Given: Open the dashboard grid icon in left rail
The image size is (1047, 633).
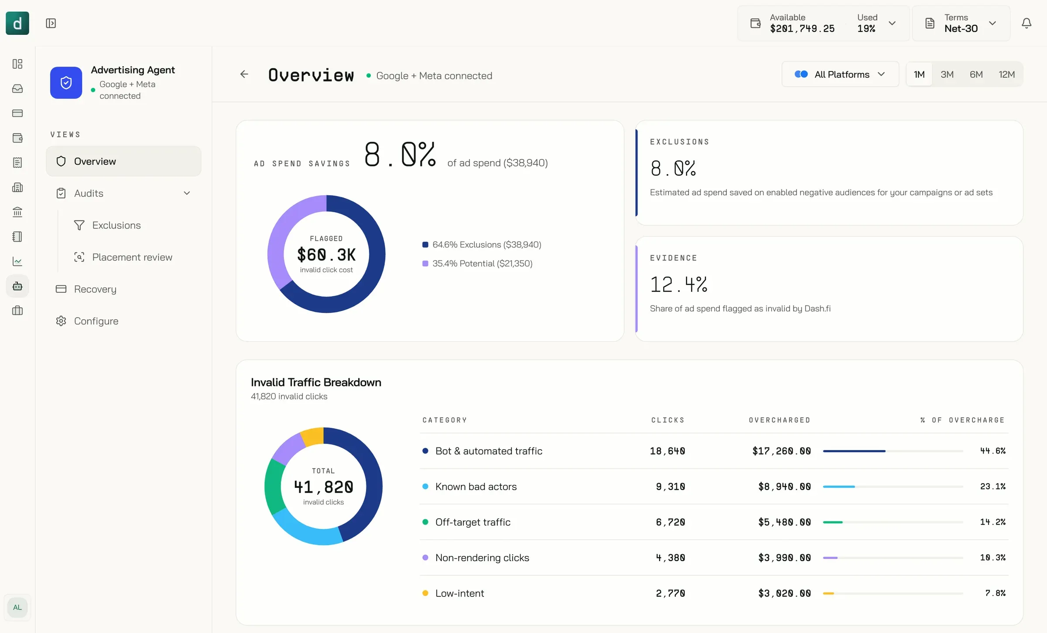Looking at the screenshot, I should click(x=17, y=64).
